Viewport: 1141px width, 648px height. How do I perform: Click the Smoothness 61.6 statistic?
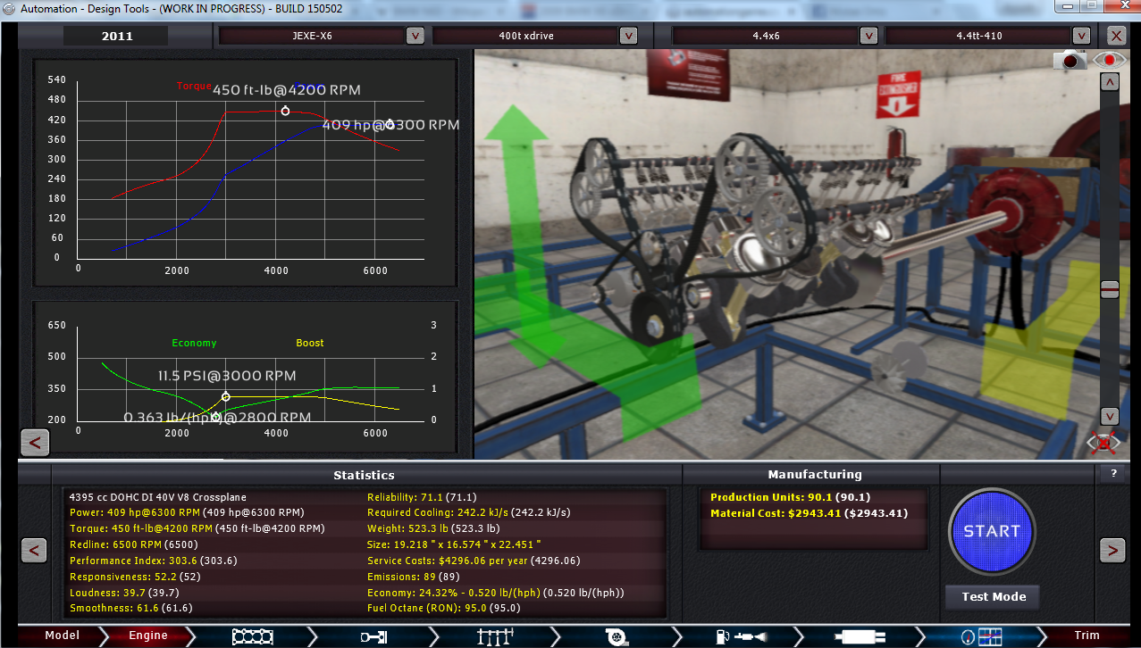(131, 609)
